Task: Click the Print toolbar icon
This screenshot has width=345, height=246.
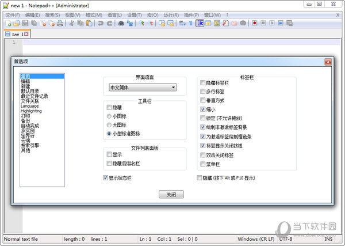Action: click(x=60, y=23)
